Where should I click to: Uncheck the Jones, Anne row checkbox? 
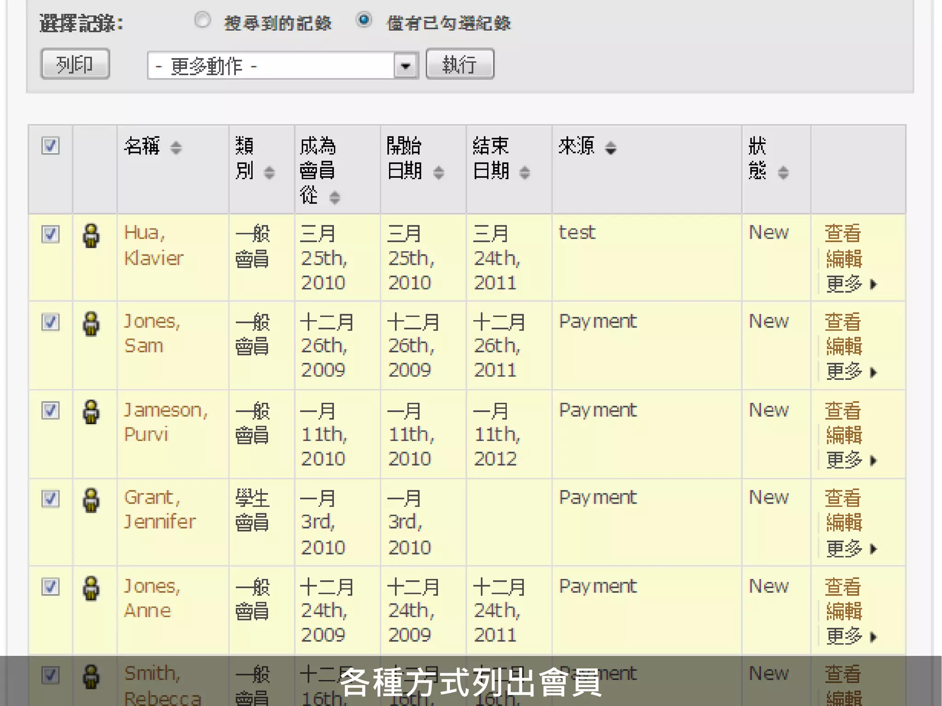click(x=51, y=587)
